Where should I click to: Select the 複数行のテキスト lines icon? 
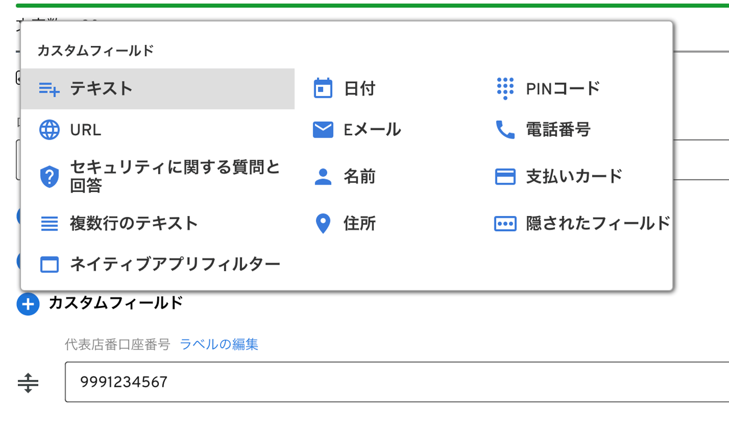point(50,223)
